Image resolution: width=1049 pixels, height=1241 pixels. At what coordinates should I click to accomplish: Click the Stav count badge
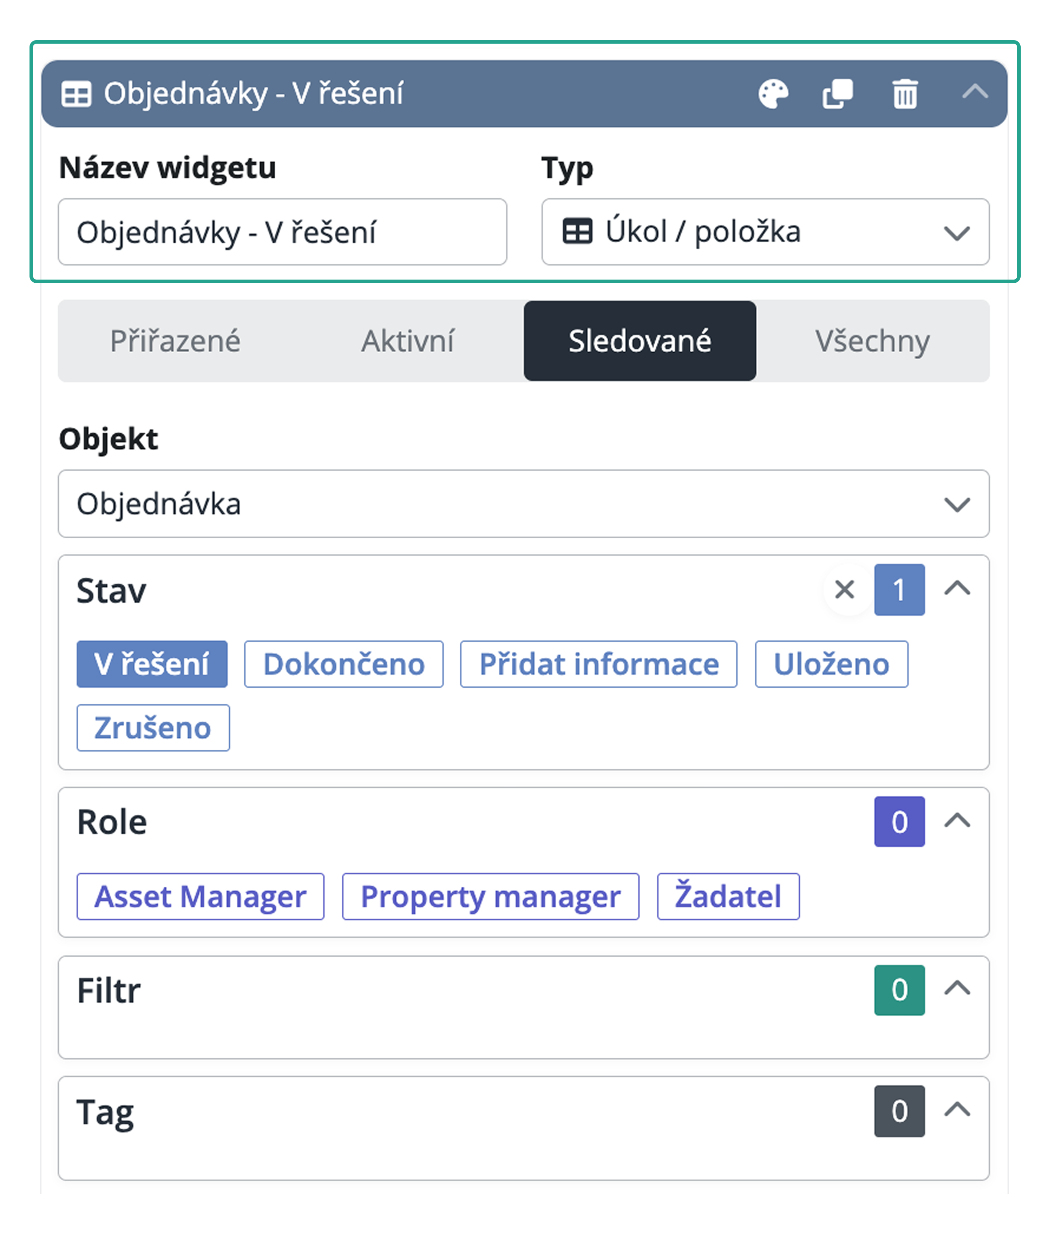[x=899, y=589]
